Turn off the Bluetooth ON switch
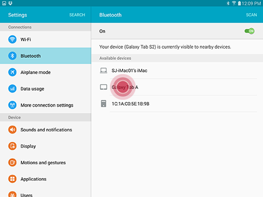Viewport: 263px width, 197px height. [x=249, y=31]
